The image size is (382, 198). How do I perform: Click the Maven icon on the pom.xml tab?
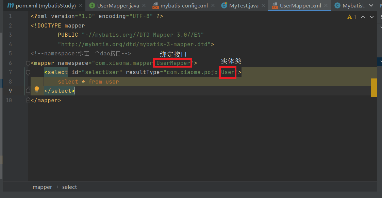click(x=11, y=5)
